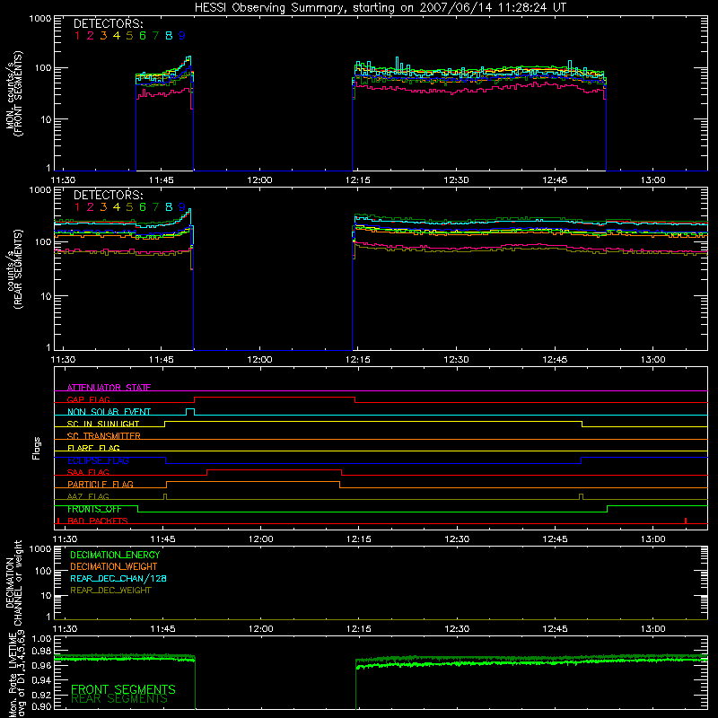Select the FLARE_FLAG label

(93, 448)
